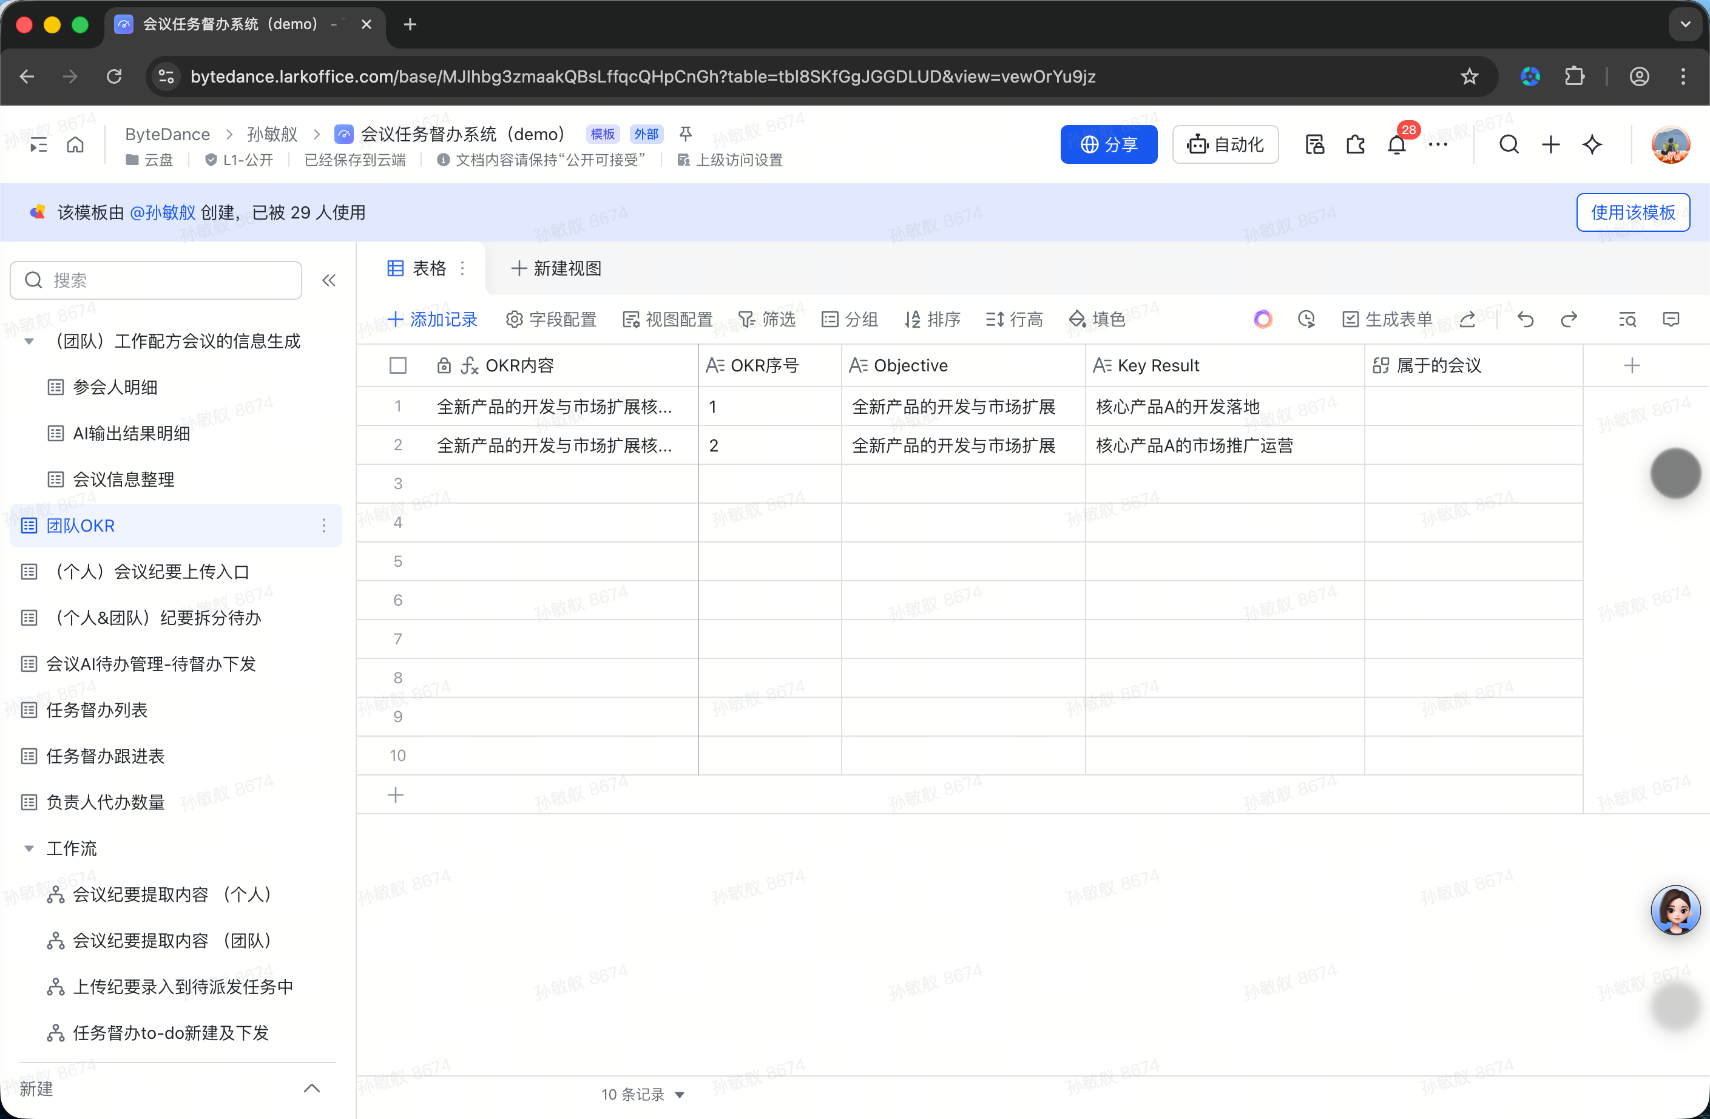Collapse the 工作流 section
The width and height of the screenshot is (1710, 1119).
pyautogui.click(x=29, y=849)
